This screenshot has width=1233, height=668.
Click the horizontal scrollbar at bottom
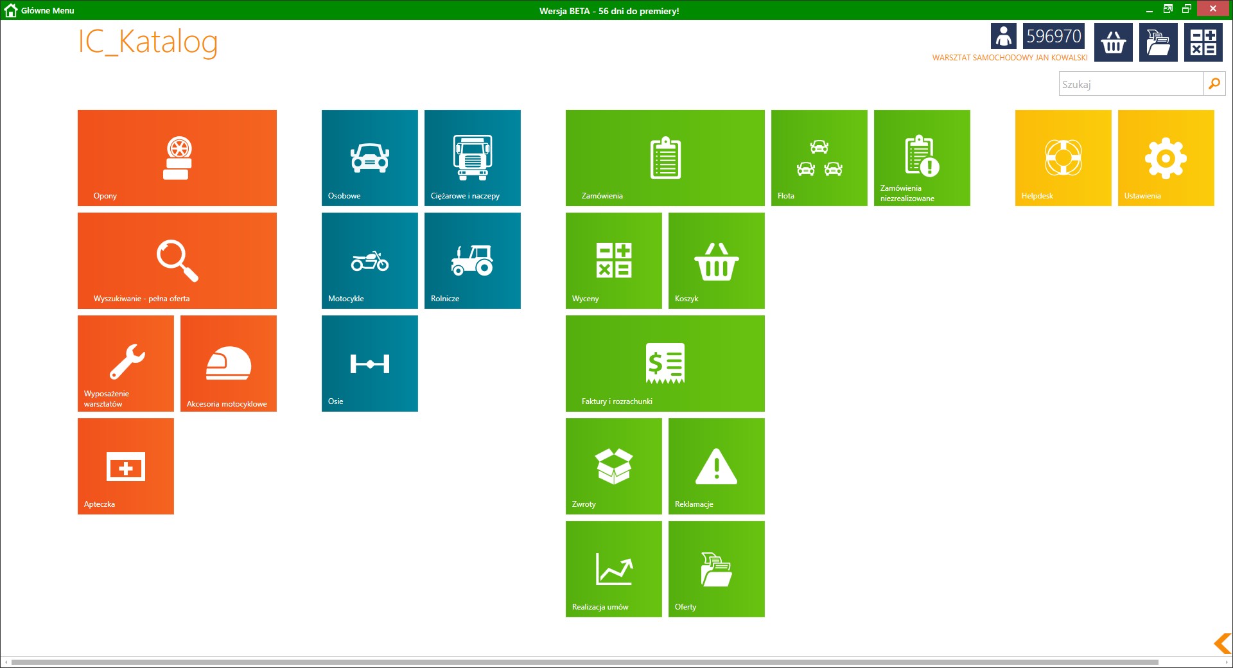[584, 662]
